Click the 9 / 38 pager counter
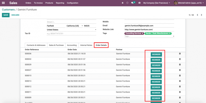206x103 pixels. 191,15
